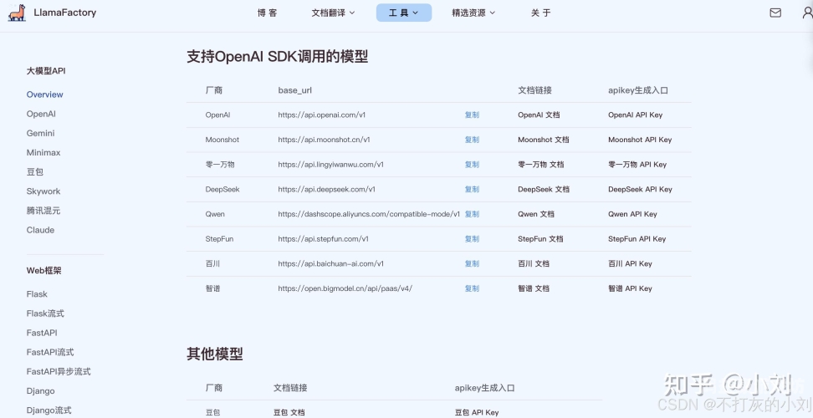Open the 豆包 sidebar page
The height and width of the screenshot is (418, 813).
35,172
